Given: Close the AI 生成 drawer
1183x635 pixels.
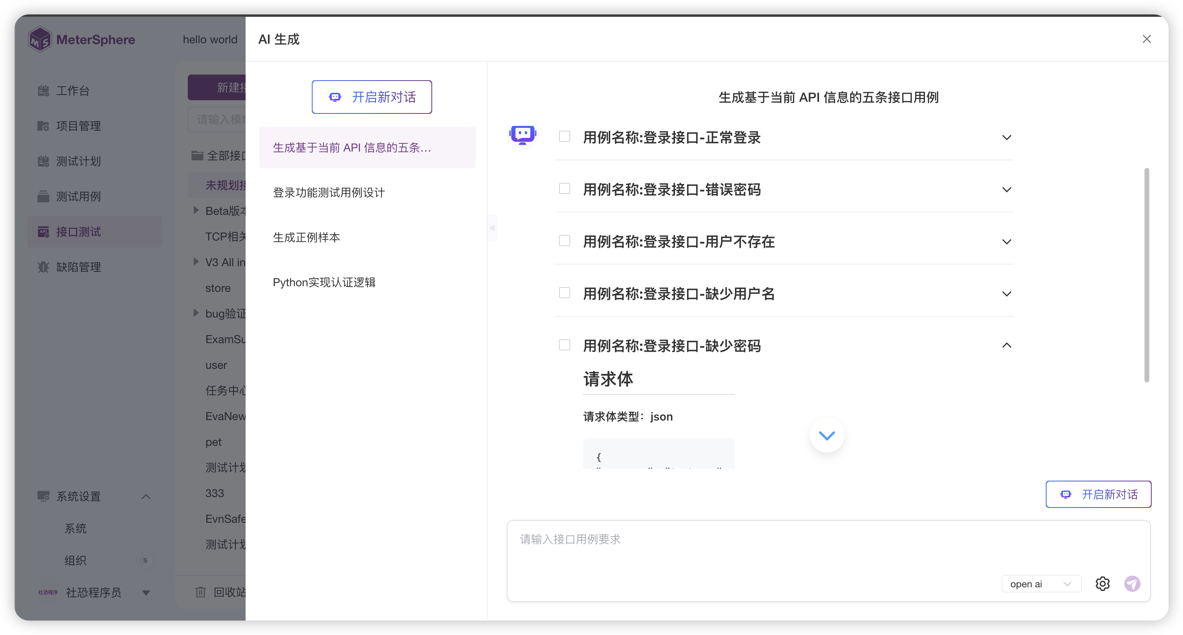Looking at the screenshot, I should coord(1146,39).
